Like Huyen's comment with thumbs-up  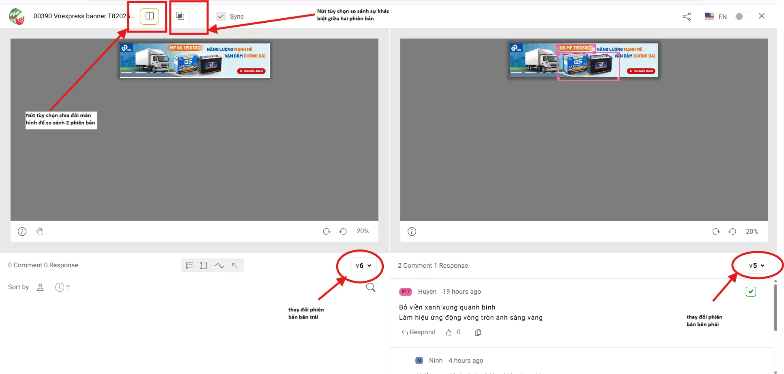pos(449,332)
